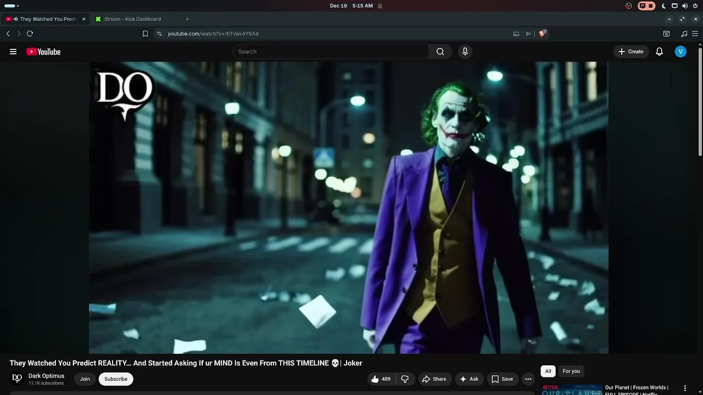Viewport: 703px width, 395px height.
Task: Click OBS icon in system tray
Action: coord(629,5)
